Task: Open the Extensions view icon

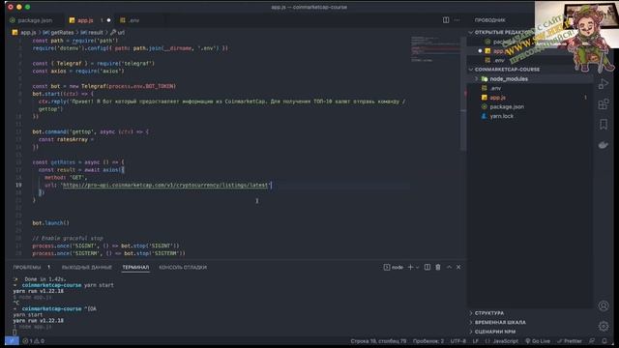Action: (x=604, y=104)
